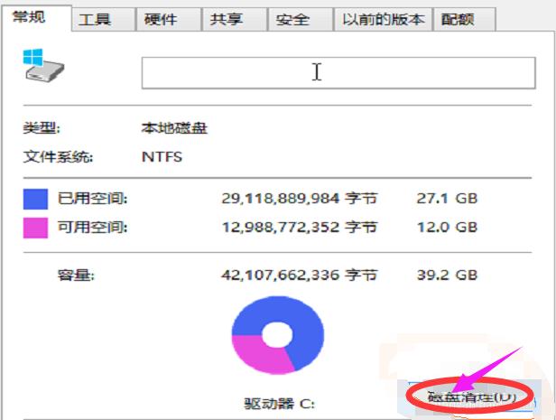
Task: Click the 本地磁盘 type value
Action: pos(174,127)
